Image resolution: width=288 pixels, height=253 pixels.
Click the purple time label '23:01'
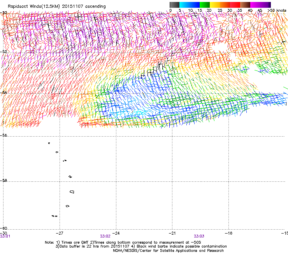coord(5,236)
